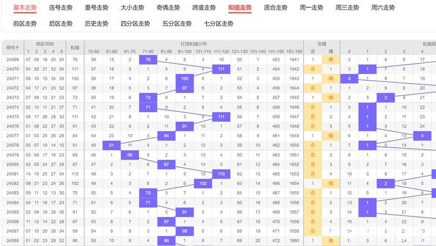Click highlighted sum 84 in row 24077
Viewport: 436px width, 246px height.
(167, 136)
